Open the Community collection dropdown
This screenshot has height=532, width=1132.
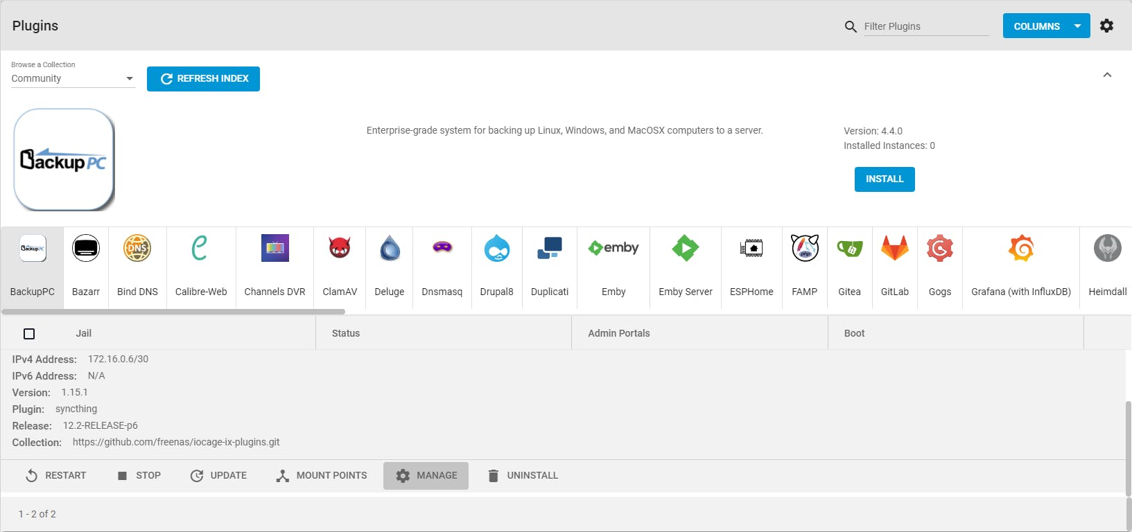pos(73,78)
